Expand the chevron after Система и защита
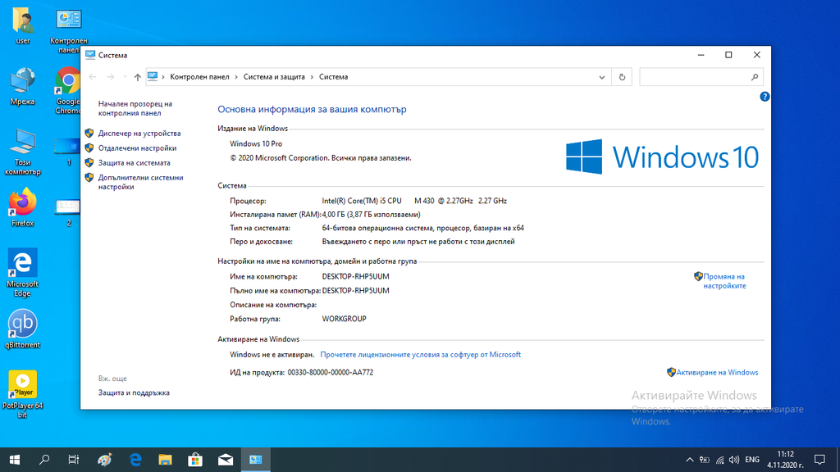 pyautogui.click(x=312, y=77)
